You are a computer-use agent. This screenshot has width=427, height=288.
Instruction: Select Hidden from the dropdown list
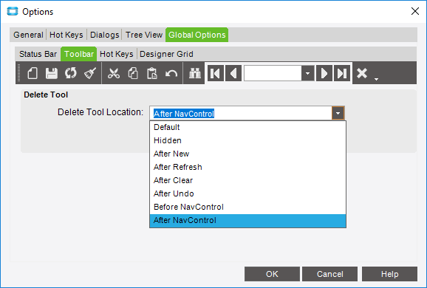point(247,140)
